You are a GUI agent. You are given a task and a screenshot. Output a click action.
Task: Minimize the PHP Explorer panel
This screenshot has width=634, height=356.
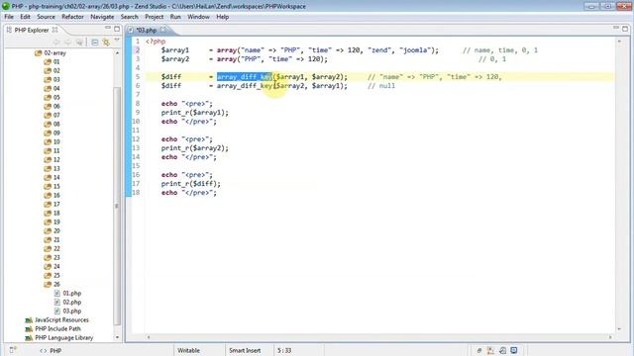click(x=108, y=28)
